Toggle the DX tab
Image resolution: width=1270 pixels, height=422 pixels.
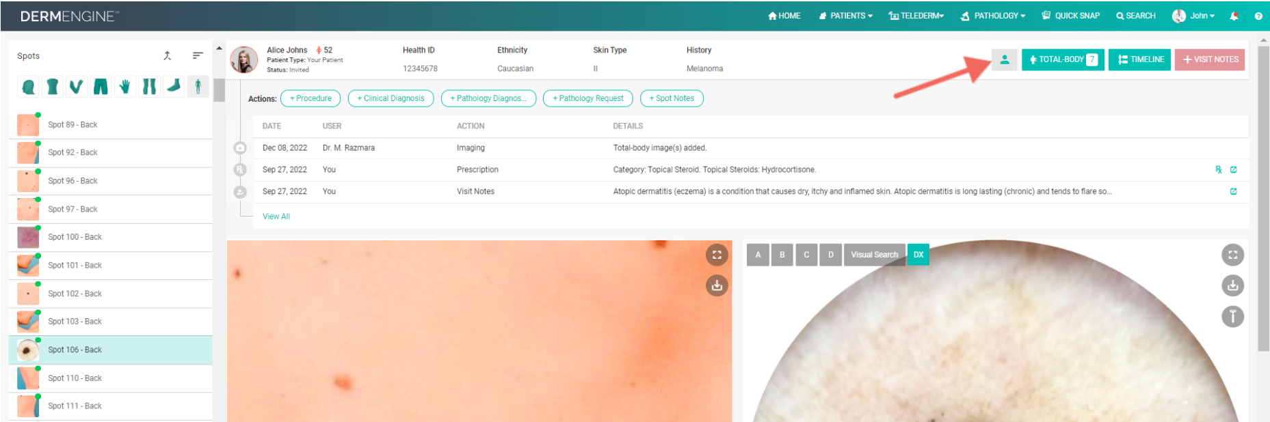(918, 255)
